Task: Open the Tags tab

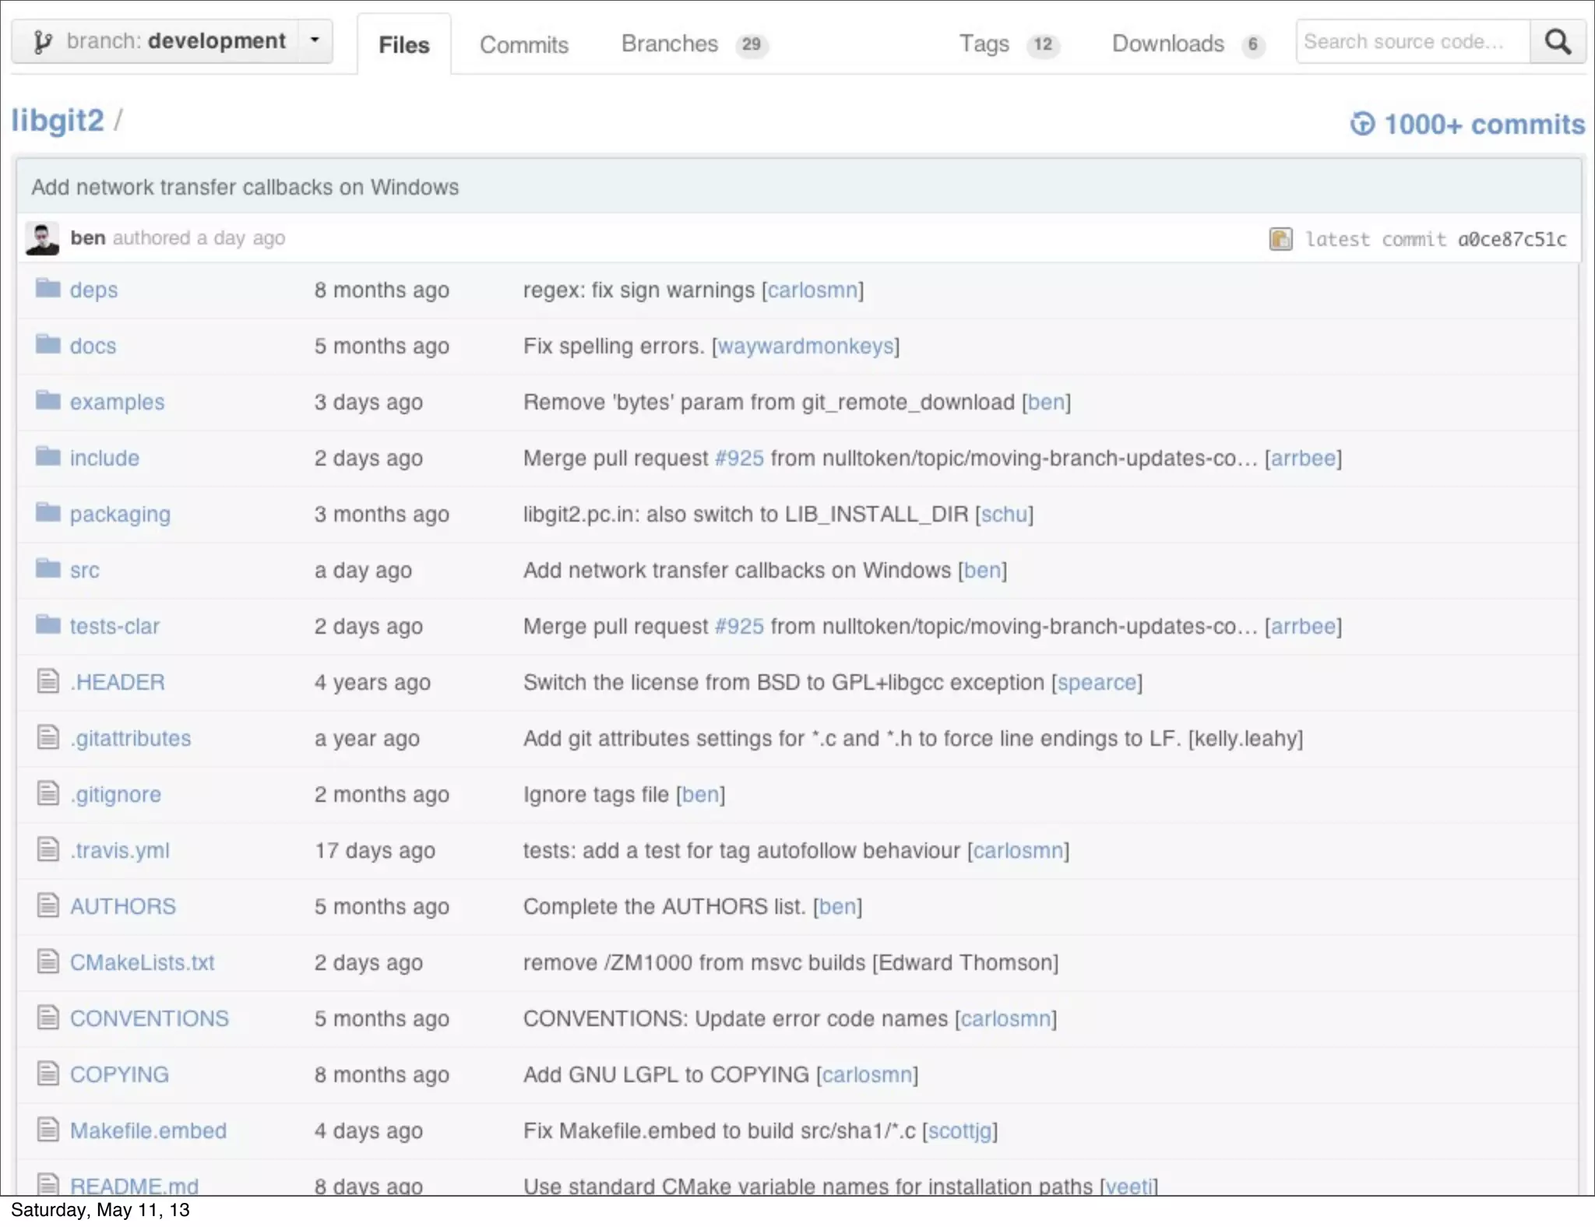Action: click(x=984, y=44)
